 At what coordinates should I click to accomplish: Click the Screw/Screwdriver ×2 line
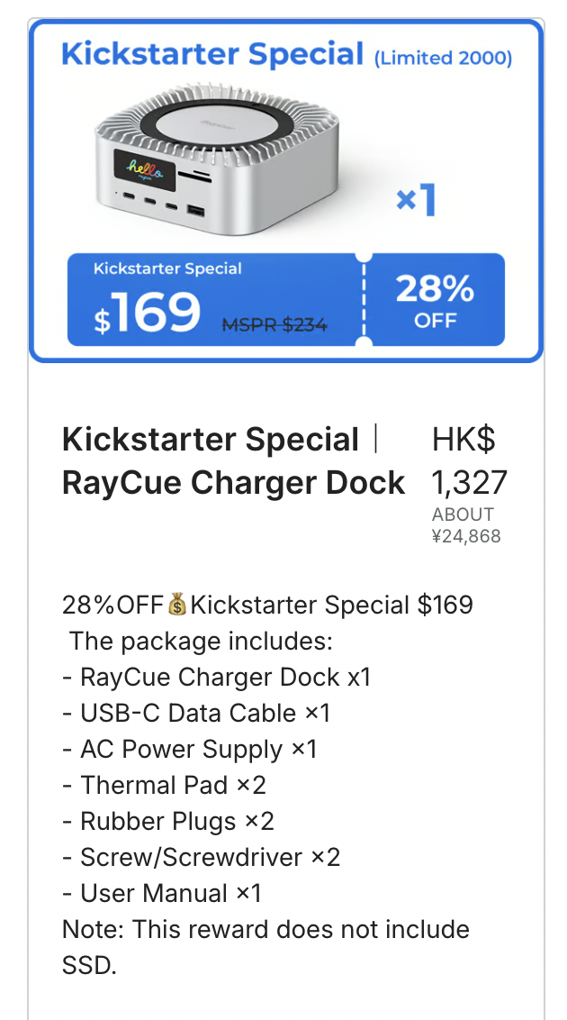pos(201,857)
